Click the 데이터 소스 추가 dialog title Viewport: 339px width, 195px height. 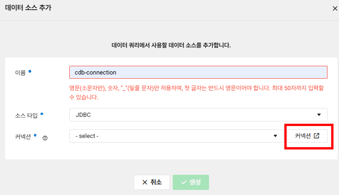28,8
